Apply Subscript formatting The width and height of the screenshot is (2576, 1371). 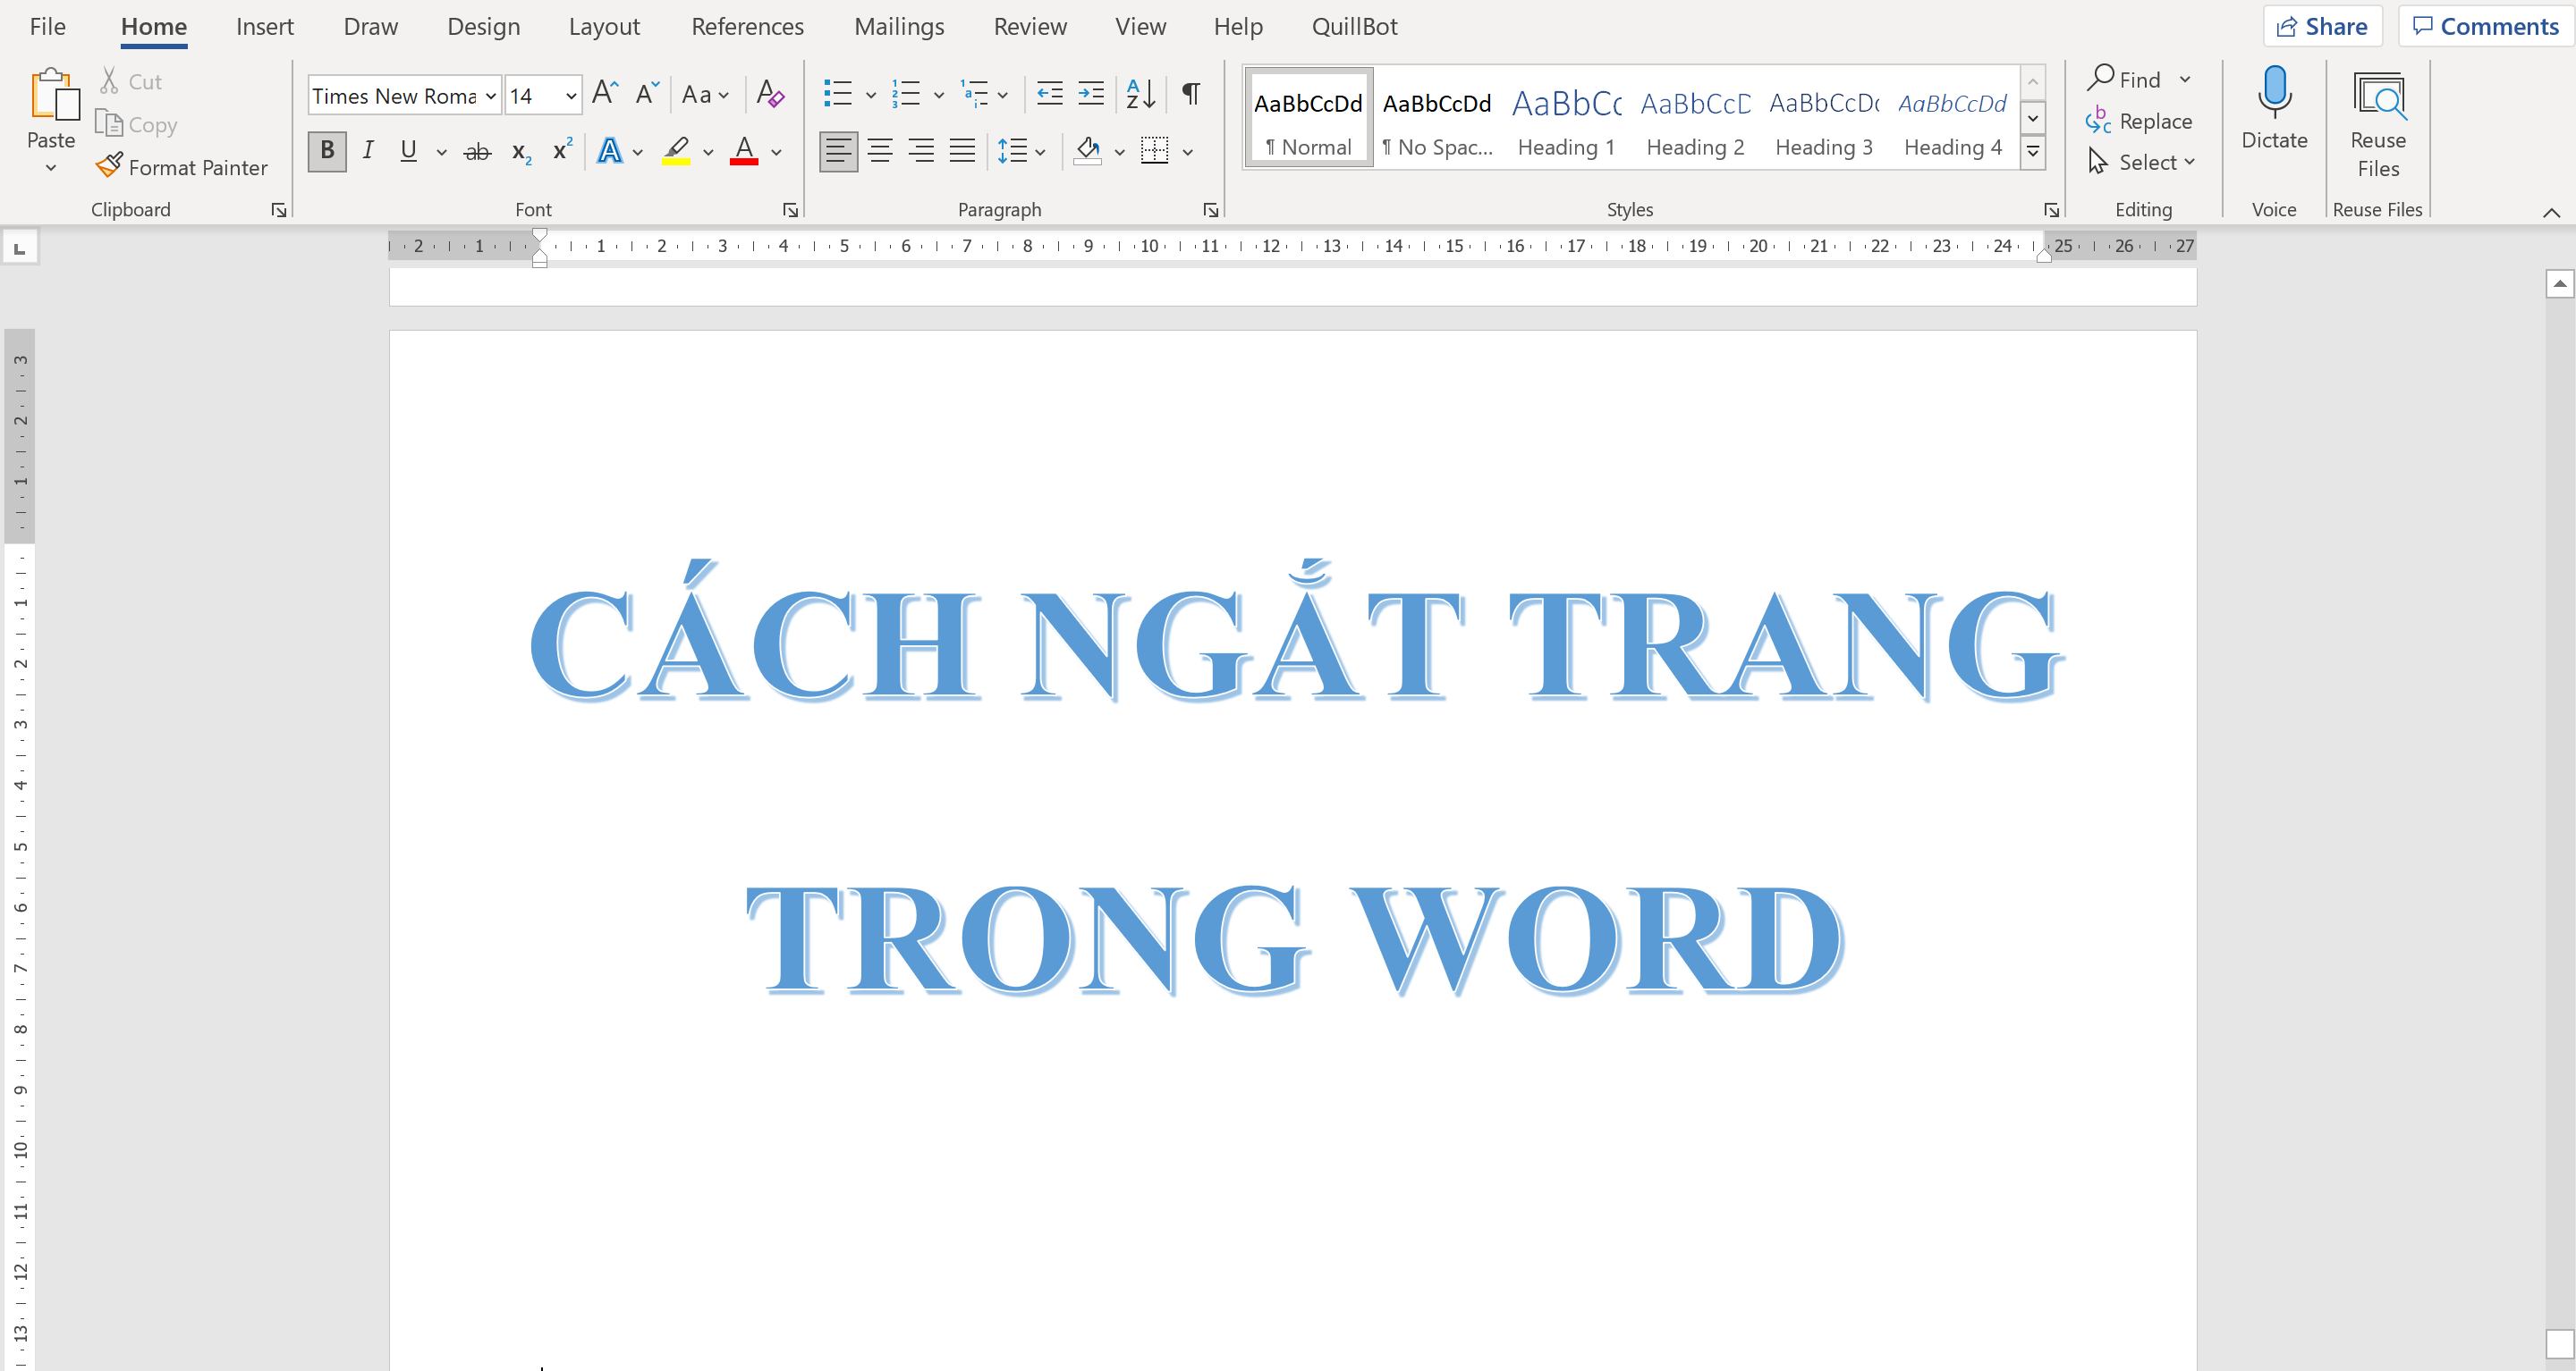click(519, 151)
